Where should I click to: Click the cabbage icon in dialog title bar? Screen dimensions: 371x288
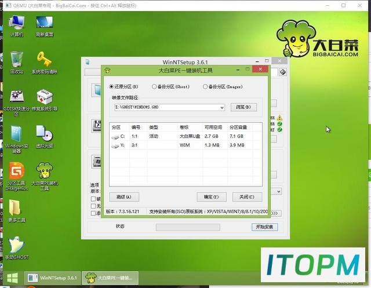point(108,70)
